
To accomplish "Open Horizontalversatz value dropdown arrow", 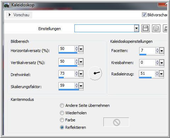I will pyautogui.click(x=81, y=49).
